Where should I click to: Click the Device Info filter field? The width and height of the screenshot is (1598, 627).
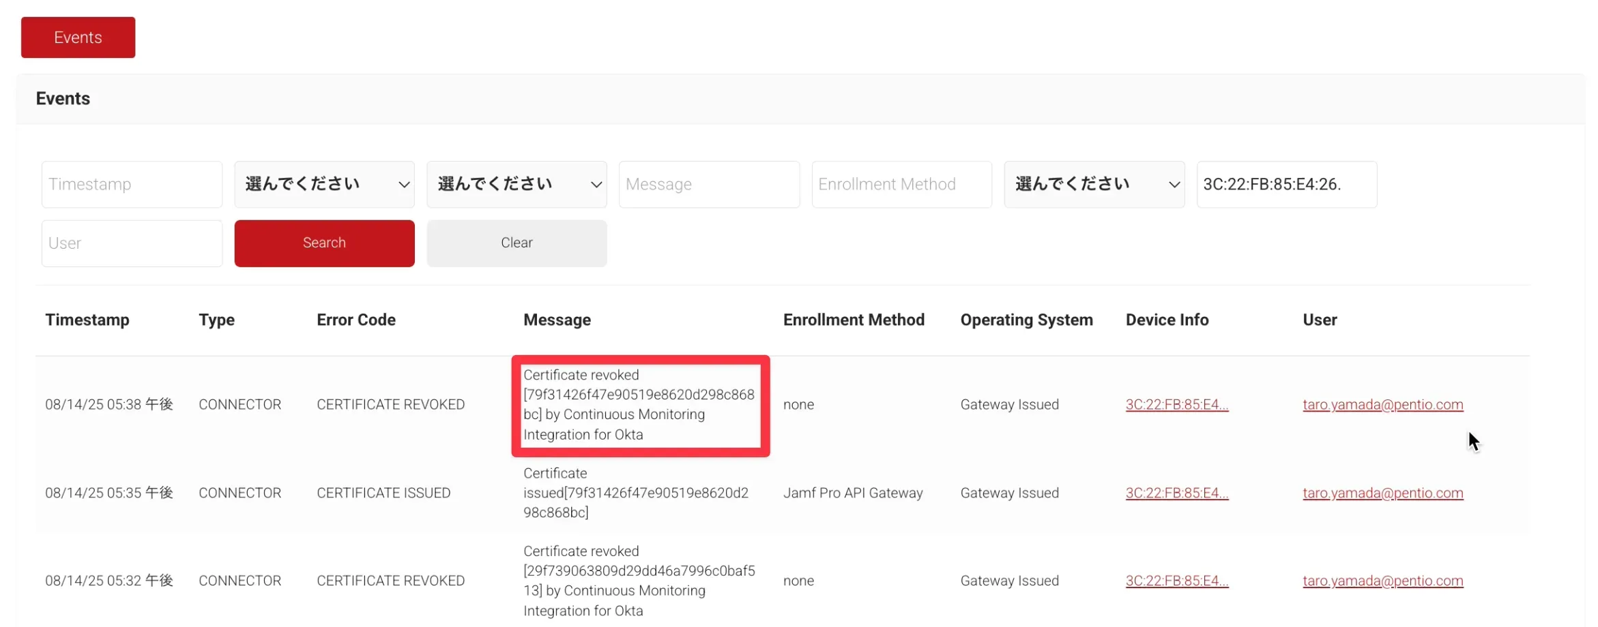pos(1286,184)
